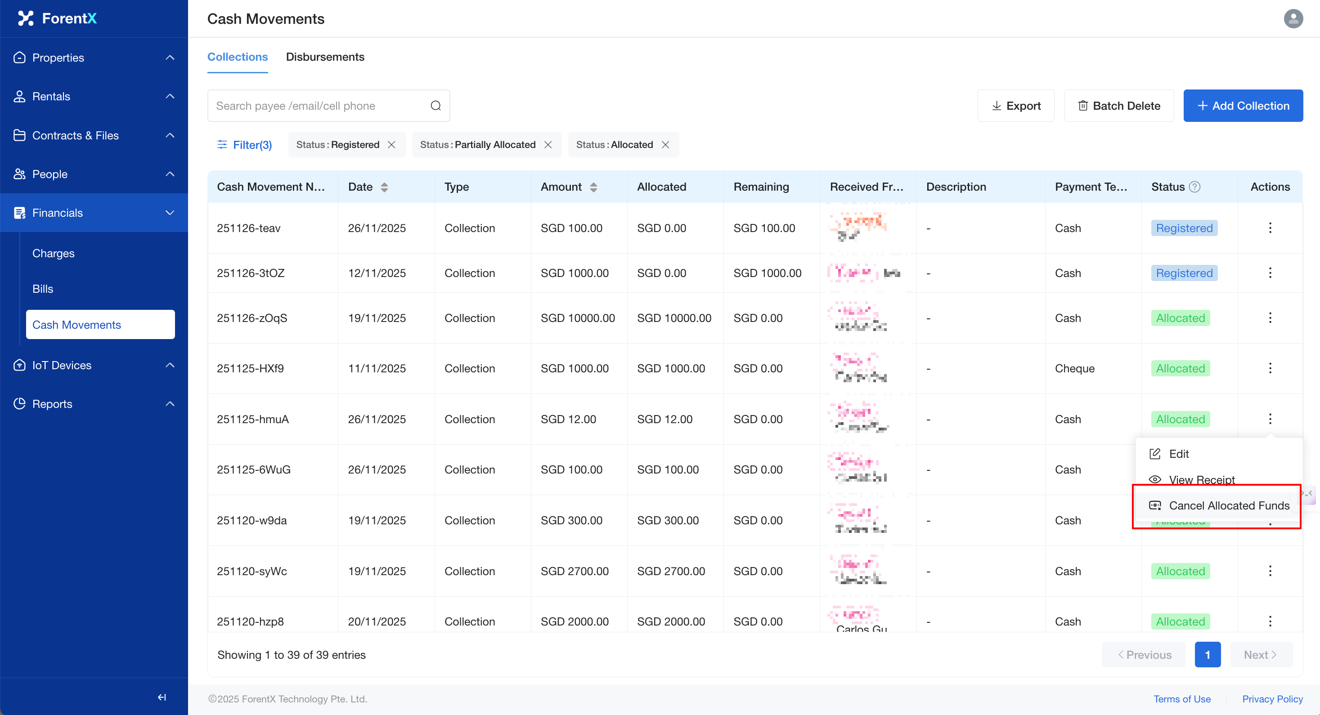Image resolution: width=1320 pixels, height=715 pixels.
Task: Collapse the sidebar with arrow icon
Action: [x=162, y=697]
